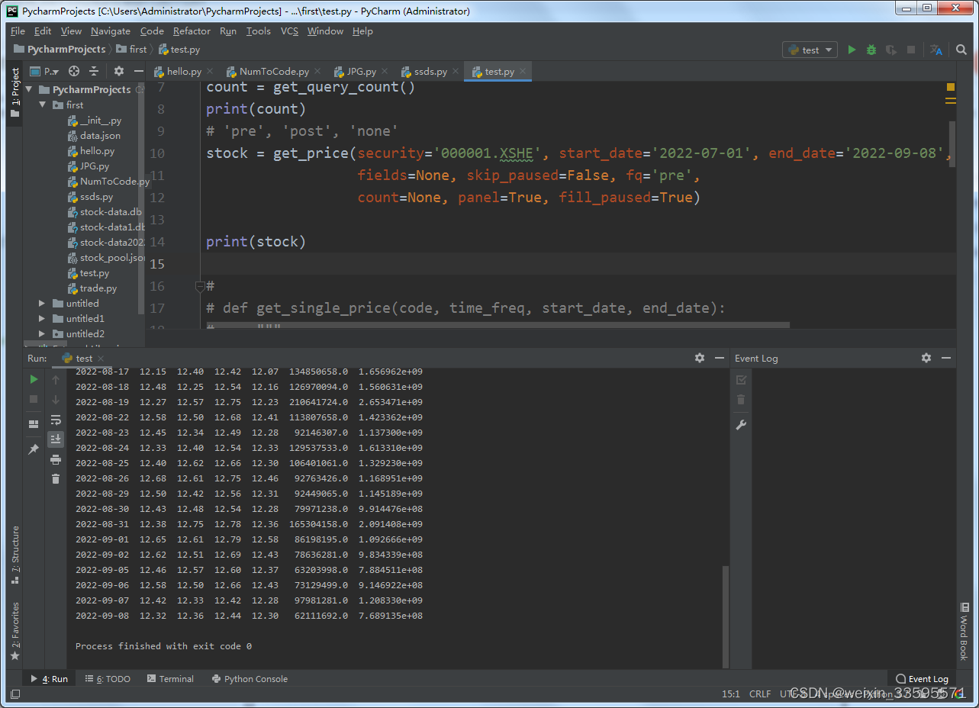Expand the untitled2 folder
979x708 pixels.
click(43, 333)
